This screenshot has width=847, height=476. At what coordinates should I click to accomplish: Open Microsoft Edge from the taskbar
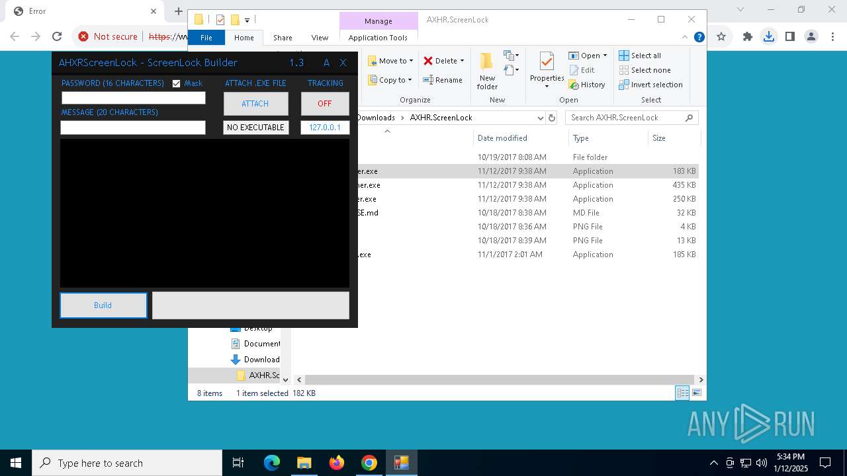[272, 463]
